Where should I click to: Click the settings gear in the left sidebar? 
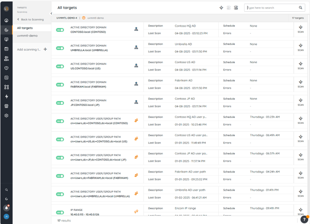click(x=6, y=116)
